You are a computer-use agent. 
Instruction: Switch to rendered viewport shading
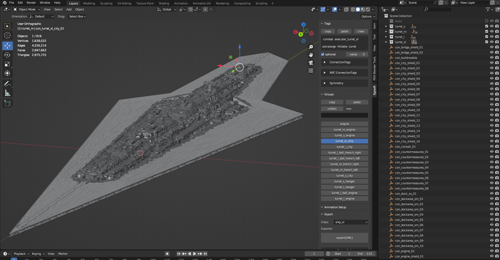point(368,9)
